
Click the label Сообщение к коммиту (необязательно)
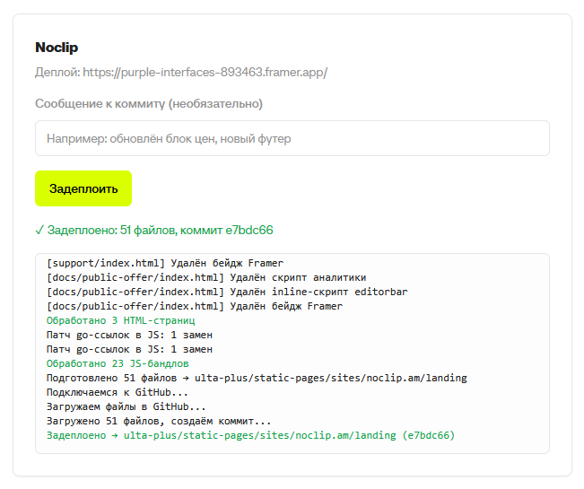coord(149,103)
